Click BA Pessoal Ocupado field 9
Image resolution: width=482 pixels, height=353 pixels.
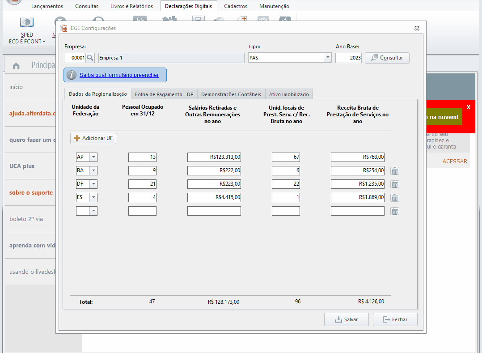pyautogui.click(x=142, y=170)
